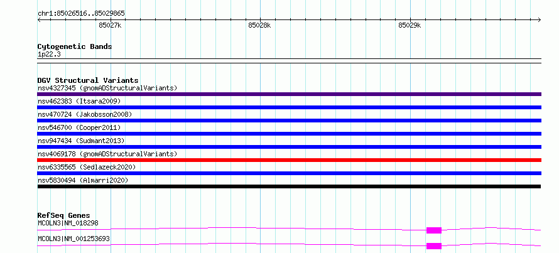The image size is (559, 253).
Task: Select the magenta exon of MCOLN3|NM_001253693
Action: [434, 246]
